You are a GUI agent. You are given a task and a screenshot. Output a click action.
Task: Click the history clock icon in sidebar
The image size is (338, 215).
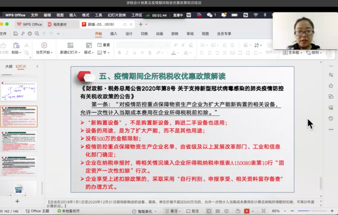coord(331,118)
